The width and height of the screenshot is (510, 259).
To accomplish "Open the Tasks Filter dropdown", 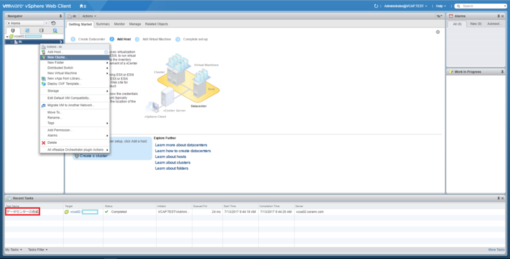I will point(38,249).
